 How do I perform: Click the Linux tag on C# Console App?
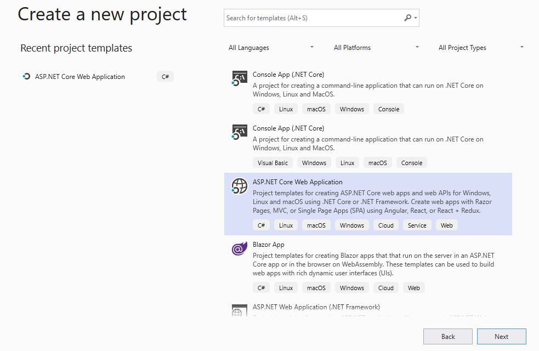pyautogui.click(x=286, y=109)
